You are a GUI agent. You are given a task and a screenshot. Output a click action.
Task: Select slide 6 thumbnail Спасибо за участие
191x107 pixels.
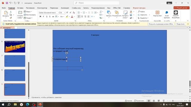pos(15,47)
